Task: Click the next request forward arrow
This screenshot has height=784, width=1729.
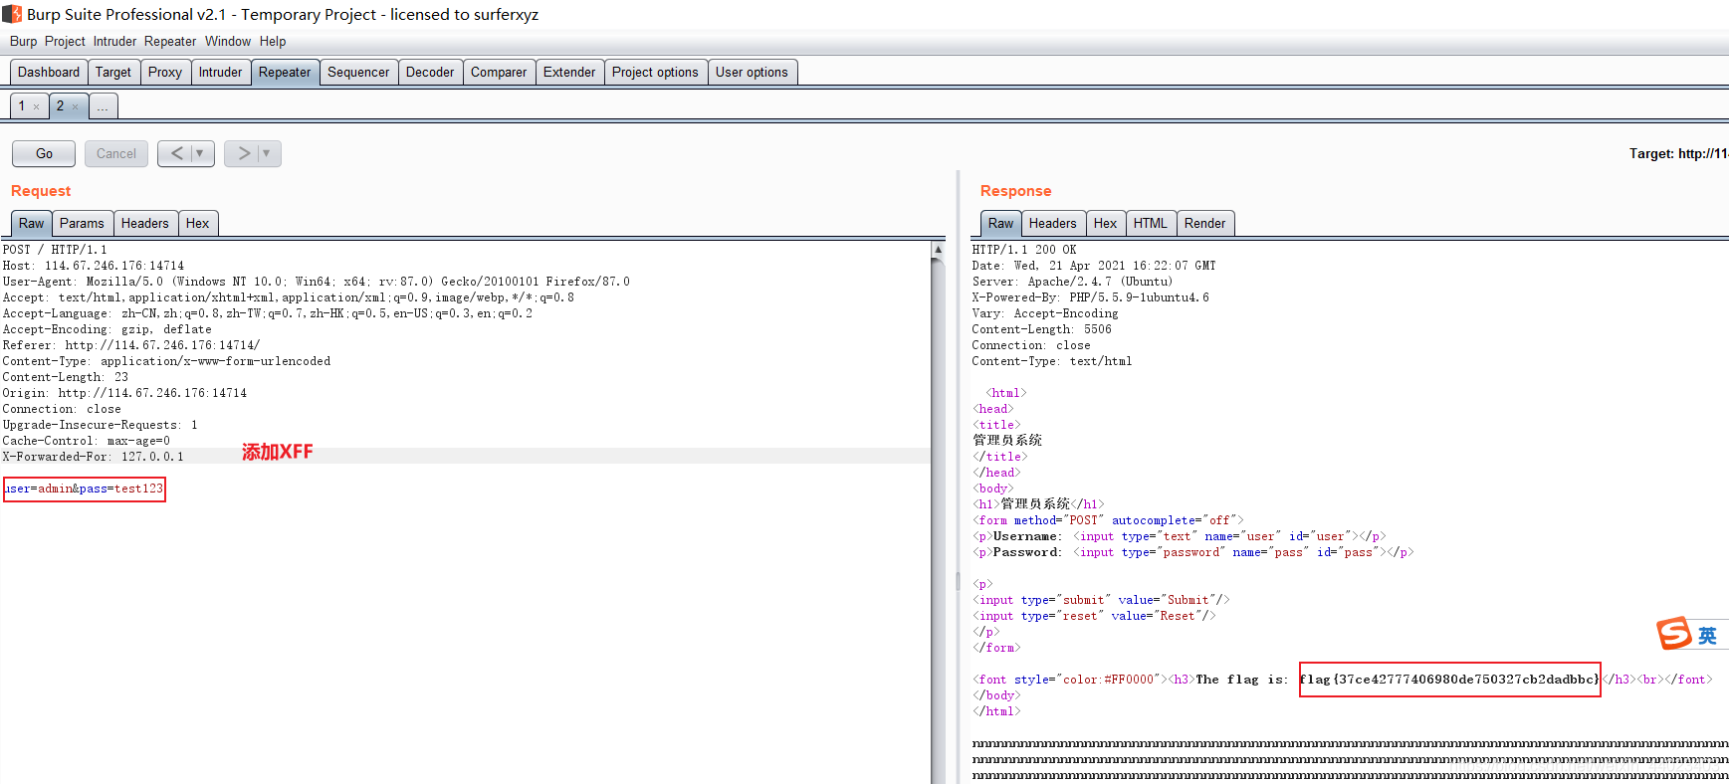Action: (244, 153)
